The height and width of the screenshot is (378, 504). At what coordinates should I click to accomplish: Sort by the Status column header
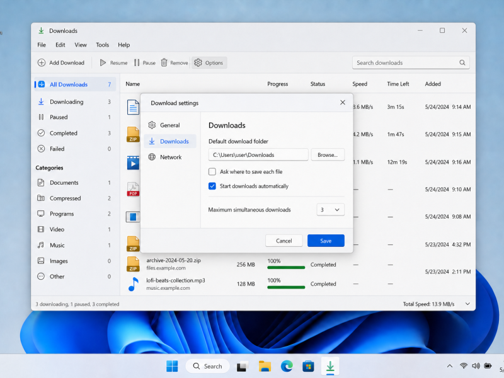coord(318,84)
